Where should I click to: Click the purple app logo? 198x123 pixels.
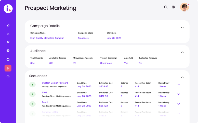coord(8,9)
